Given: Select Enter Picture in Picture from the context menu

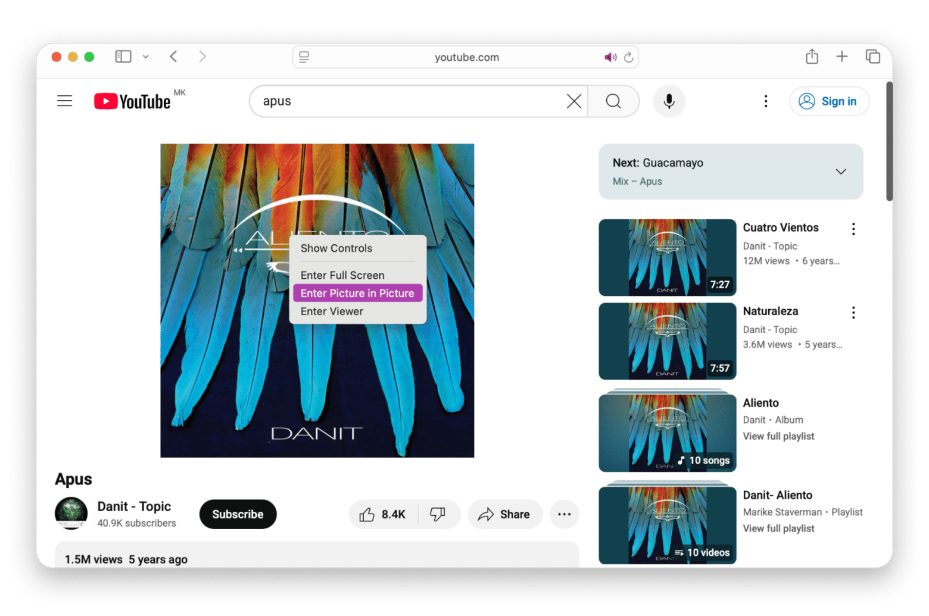Looking at the screenshot, I should (x=357, y=293).
